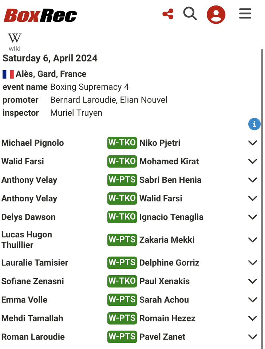Open the share icon
Image resolution: width=265 pixels, height=349 pixels.
coord(168,14)
